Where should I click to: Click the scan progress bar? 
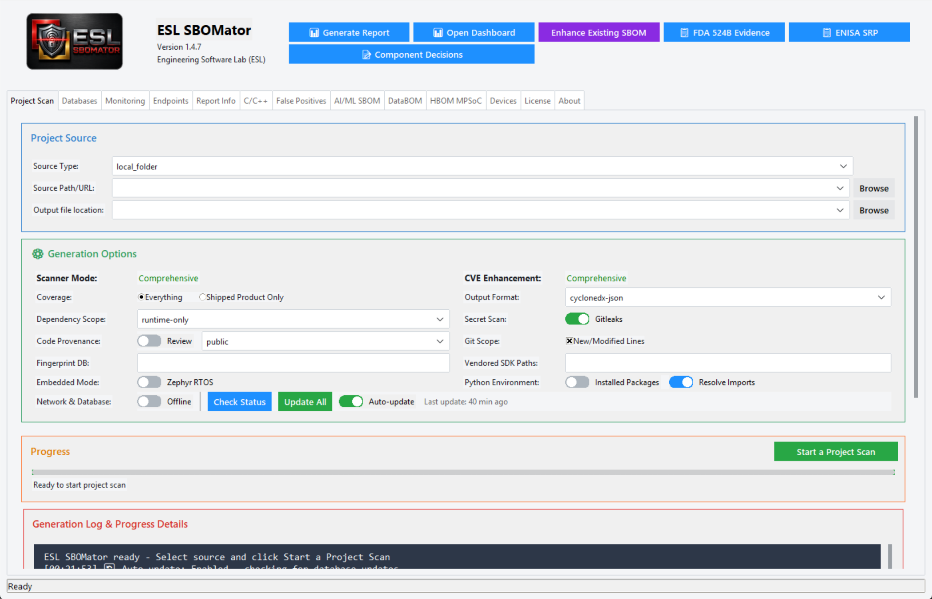coord(463,472)
